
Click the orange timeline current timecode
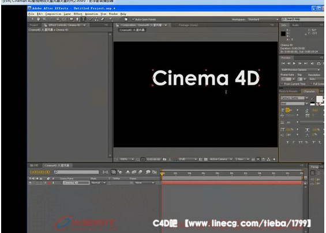click(x=40, y=172)
